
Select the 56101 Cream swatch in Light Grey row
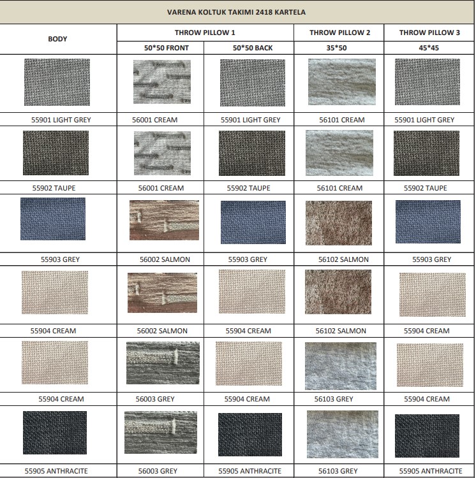(x=341, y=82)
